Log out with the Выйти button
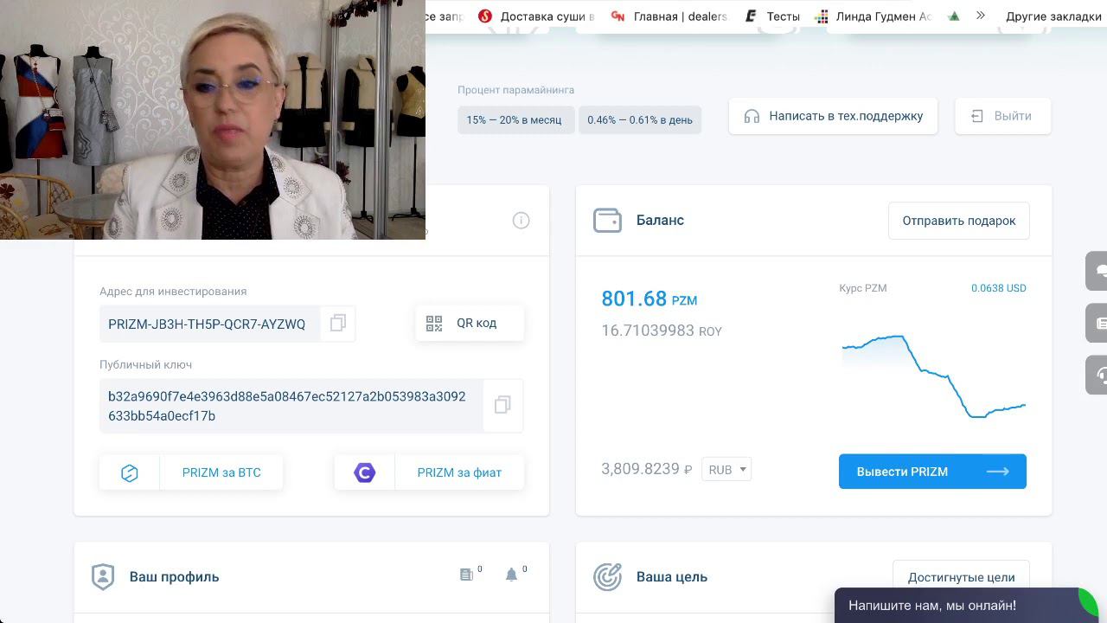 [1002, 116]
